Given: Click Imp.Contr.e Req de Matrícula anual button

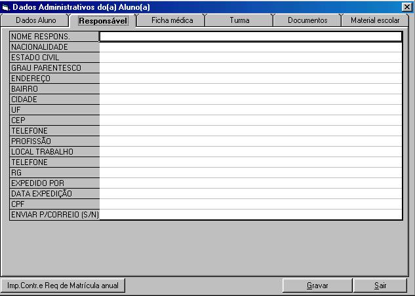Looking at the screenshot, I should (63, 286).
